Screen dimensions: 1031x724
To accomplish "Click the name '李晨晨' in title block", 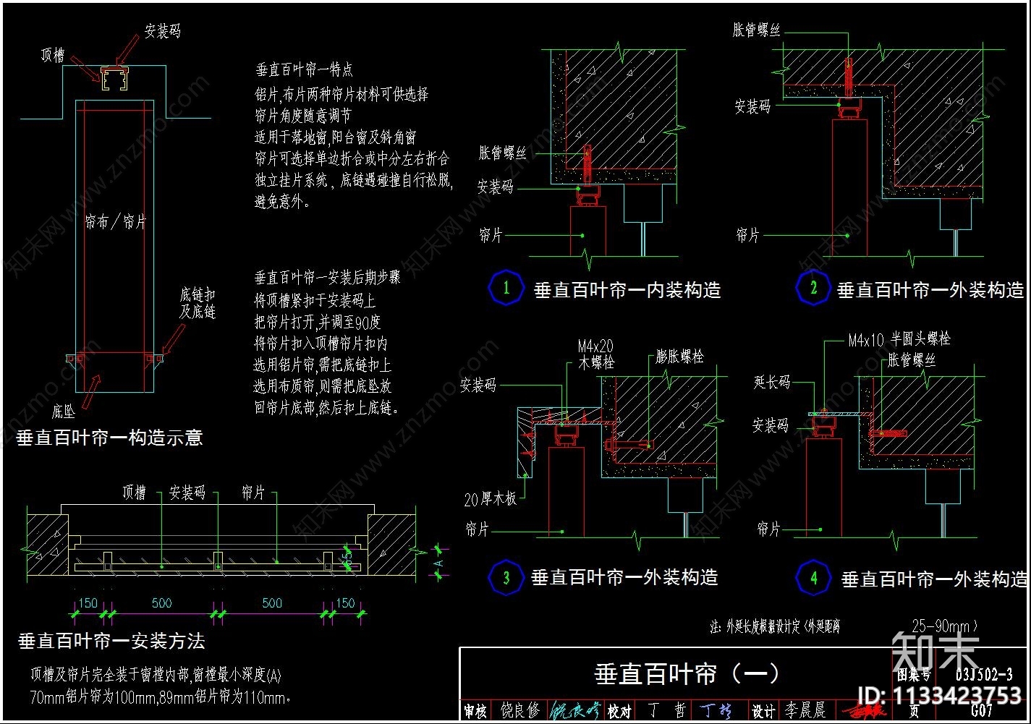I will [x=805, y=711].
